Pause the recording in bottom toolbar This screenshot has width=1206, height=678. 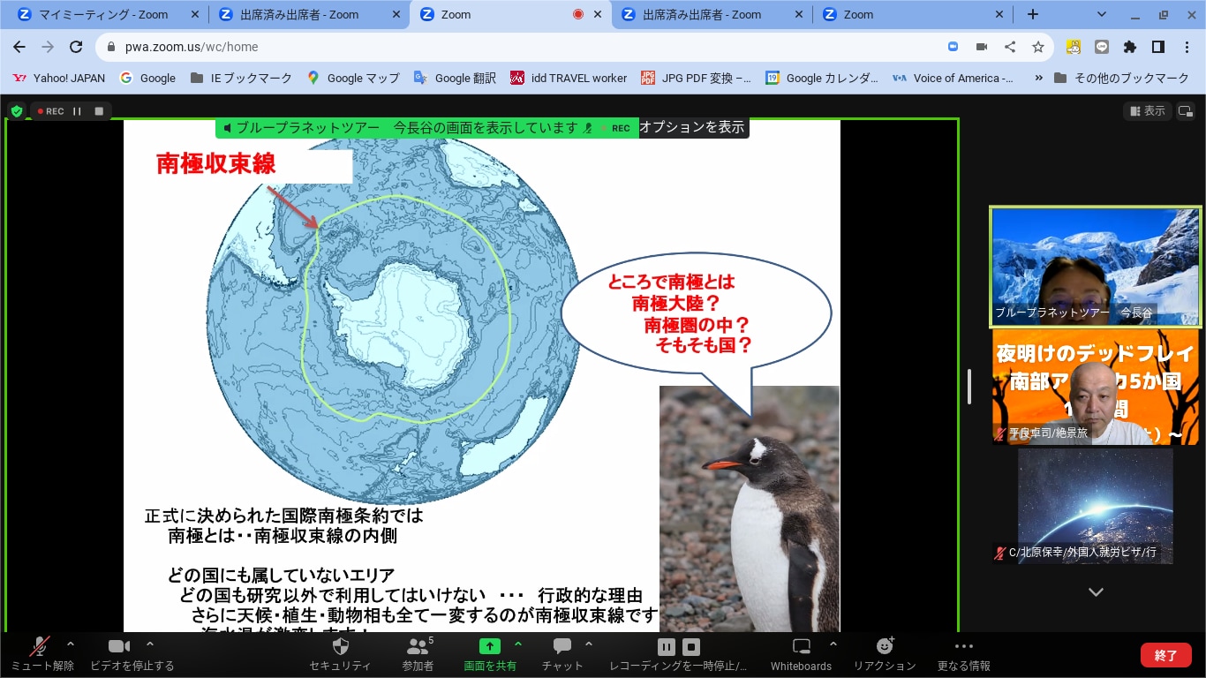(667, 647)
